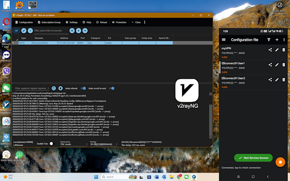Sort servers by the Remarks column header
This screenshot has width=290, height=181.
[39, 38]
